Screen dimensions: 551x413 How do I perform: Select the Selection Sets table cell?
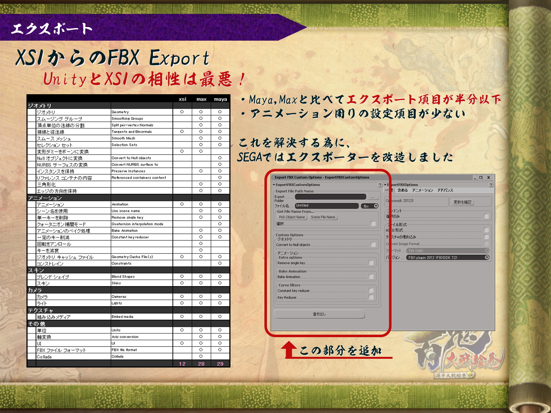[142, 145]
